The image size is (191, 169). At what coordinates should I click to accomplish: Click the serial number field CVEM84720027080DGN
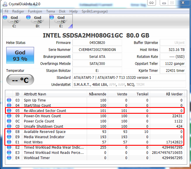pyautogui.click(x=97, y=50)
